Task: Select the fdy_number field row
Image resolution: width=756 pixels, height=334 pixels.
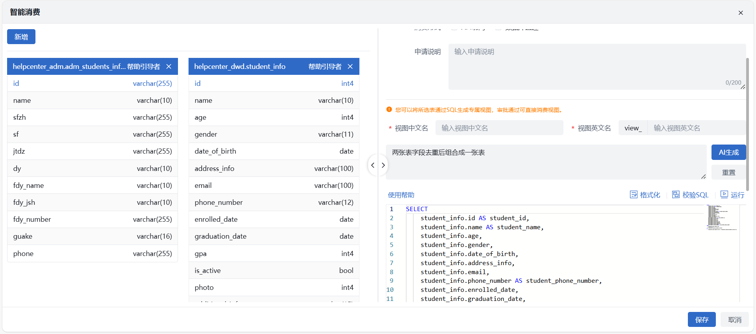Action: (x=93, y=219)
